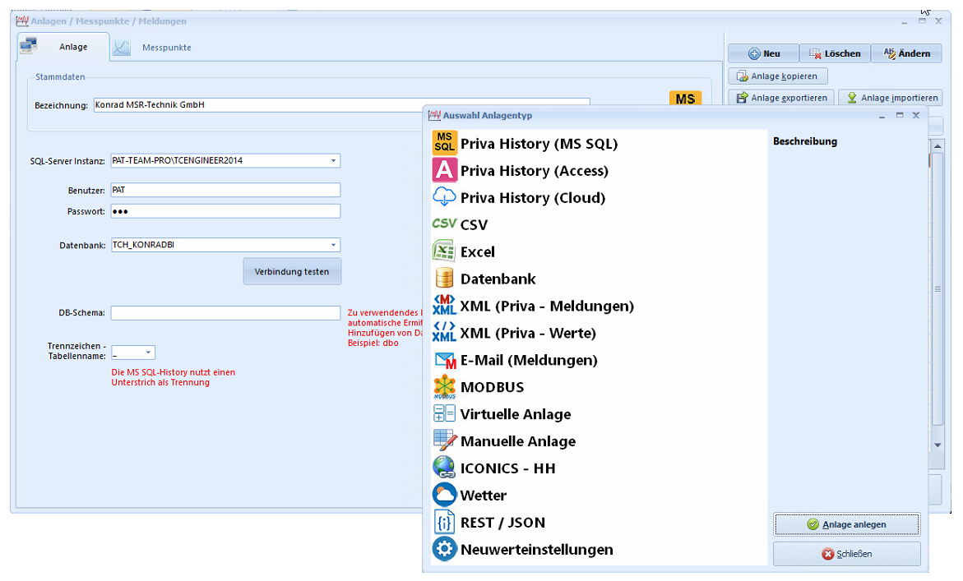963x581 pixels.
Task: Pick the XML (Priva - Meldungen) icon
Action: pos(444,305)
